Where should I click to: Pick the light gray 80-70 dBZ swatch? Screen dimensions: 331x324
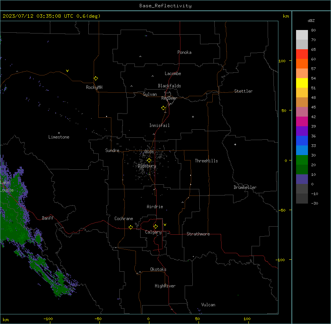tap(302, 35)
